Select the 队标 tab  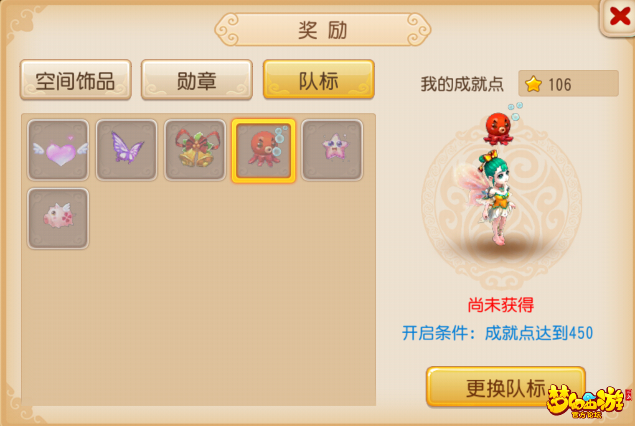pyautogui.click(x=318, y=80)
